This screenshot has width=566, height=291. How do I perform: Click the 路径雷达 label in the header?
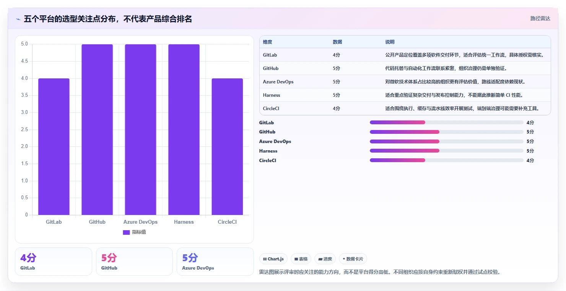pos(540,18)
